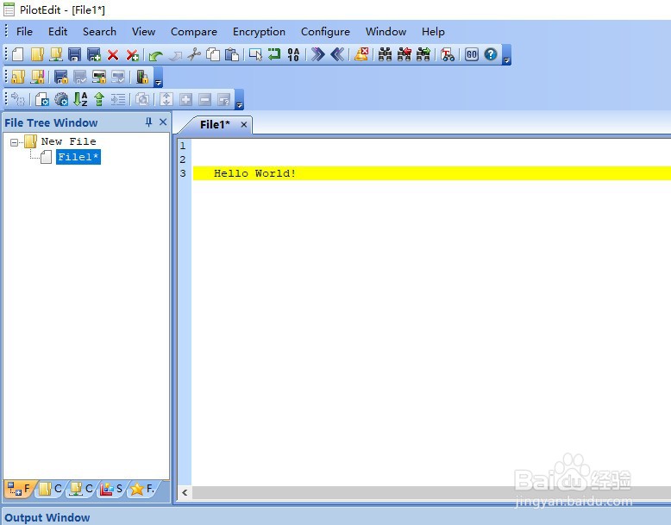Click the Replace text binoculars icon
Image resolution: width=671 pixels, height=525 pixels.
pyautogui.click(x=448, y=54)
